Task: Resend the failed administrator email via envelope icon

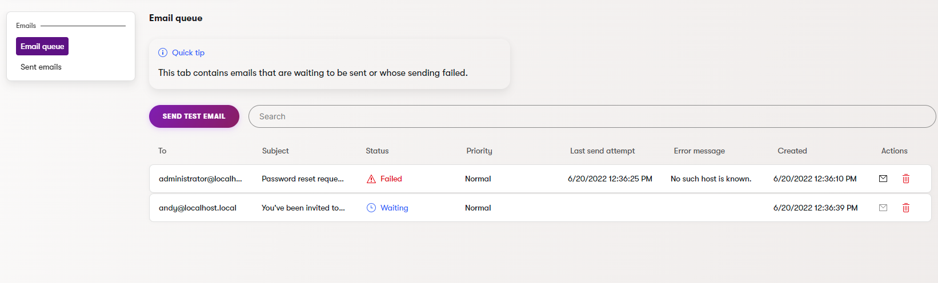Action: tap(883, 179)
